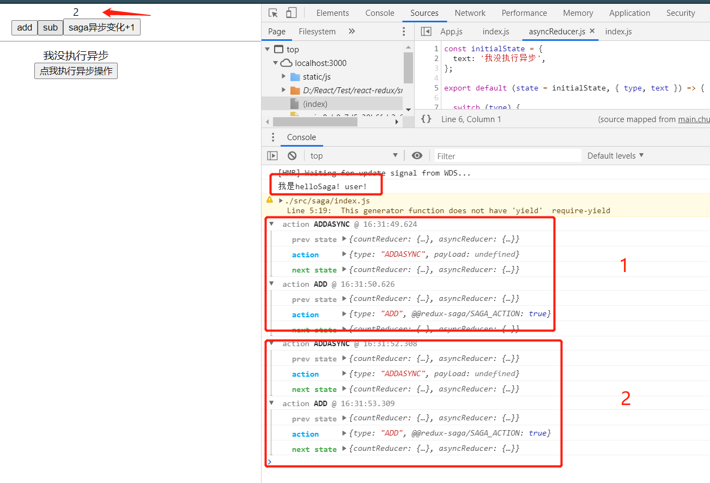Click the orange D:/React folder icon

point(295,90)
